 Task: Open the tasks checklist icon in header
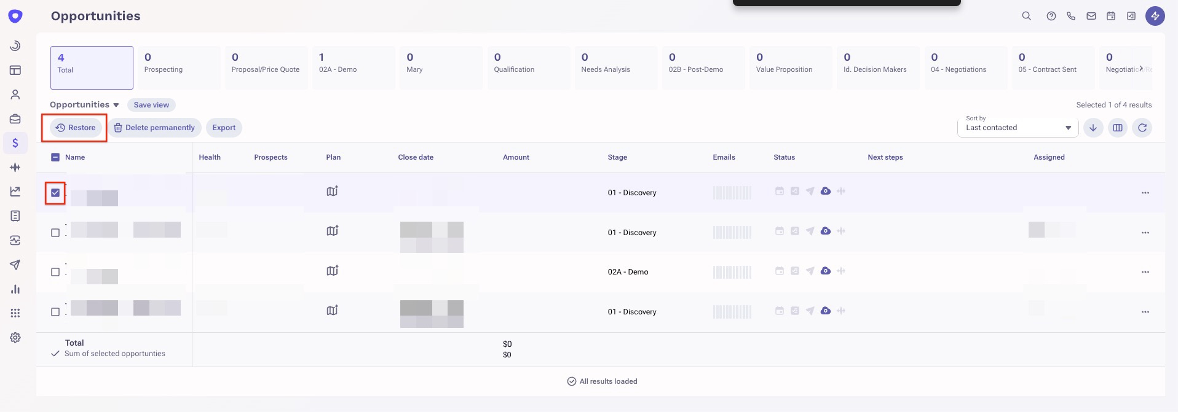1131,16
